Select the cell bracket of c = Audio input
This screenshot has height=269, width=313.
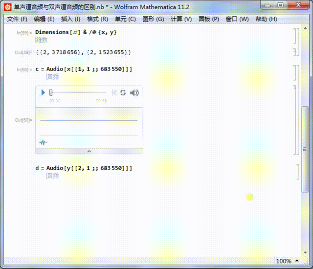[294, 73]
